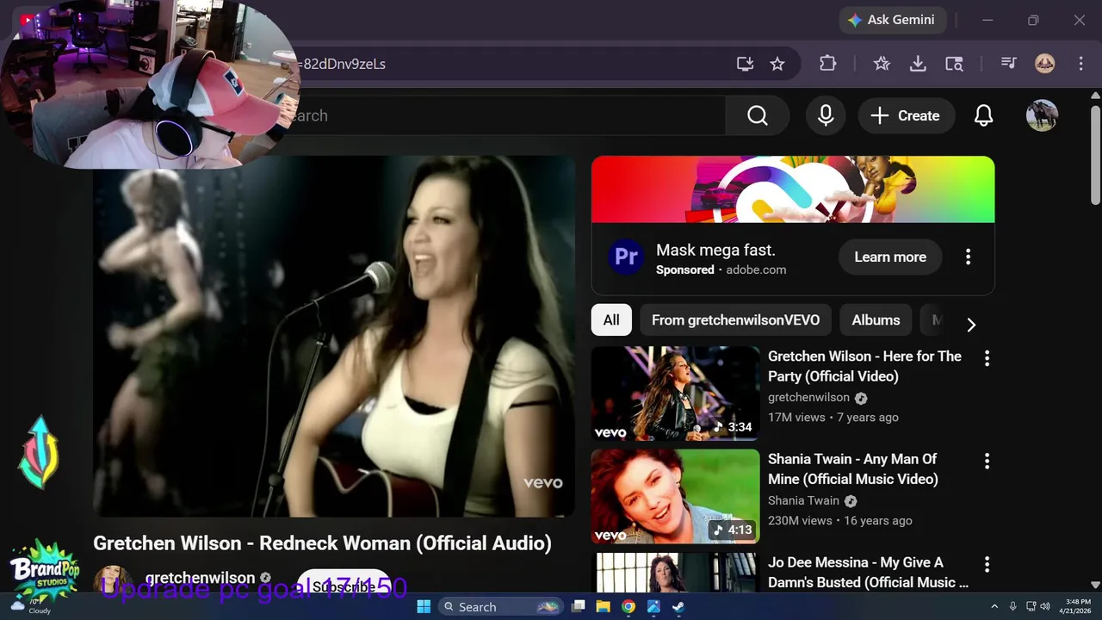This screenshot has height=620, width=1102.
Task: Open Here for The Party video thumbnail
Action: click(675, 394)
